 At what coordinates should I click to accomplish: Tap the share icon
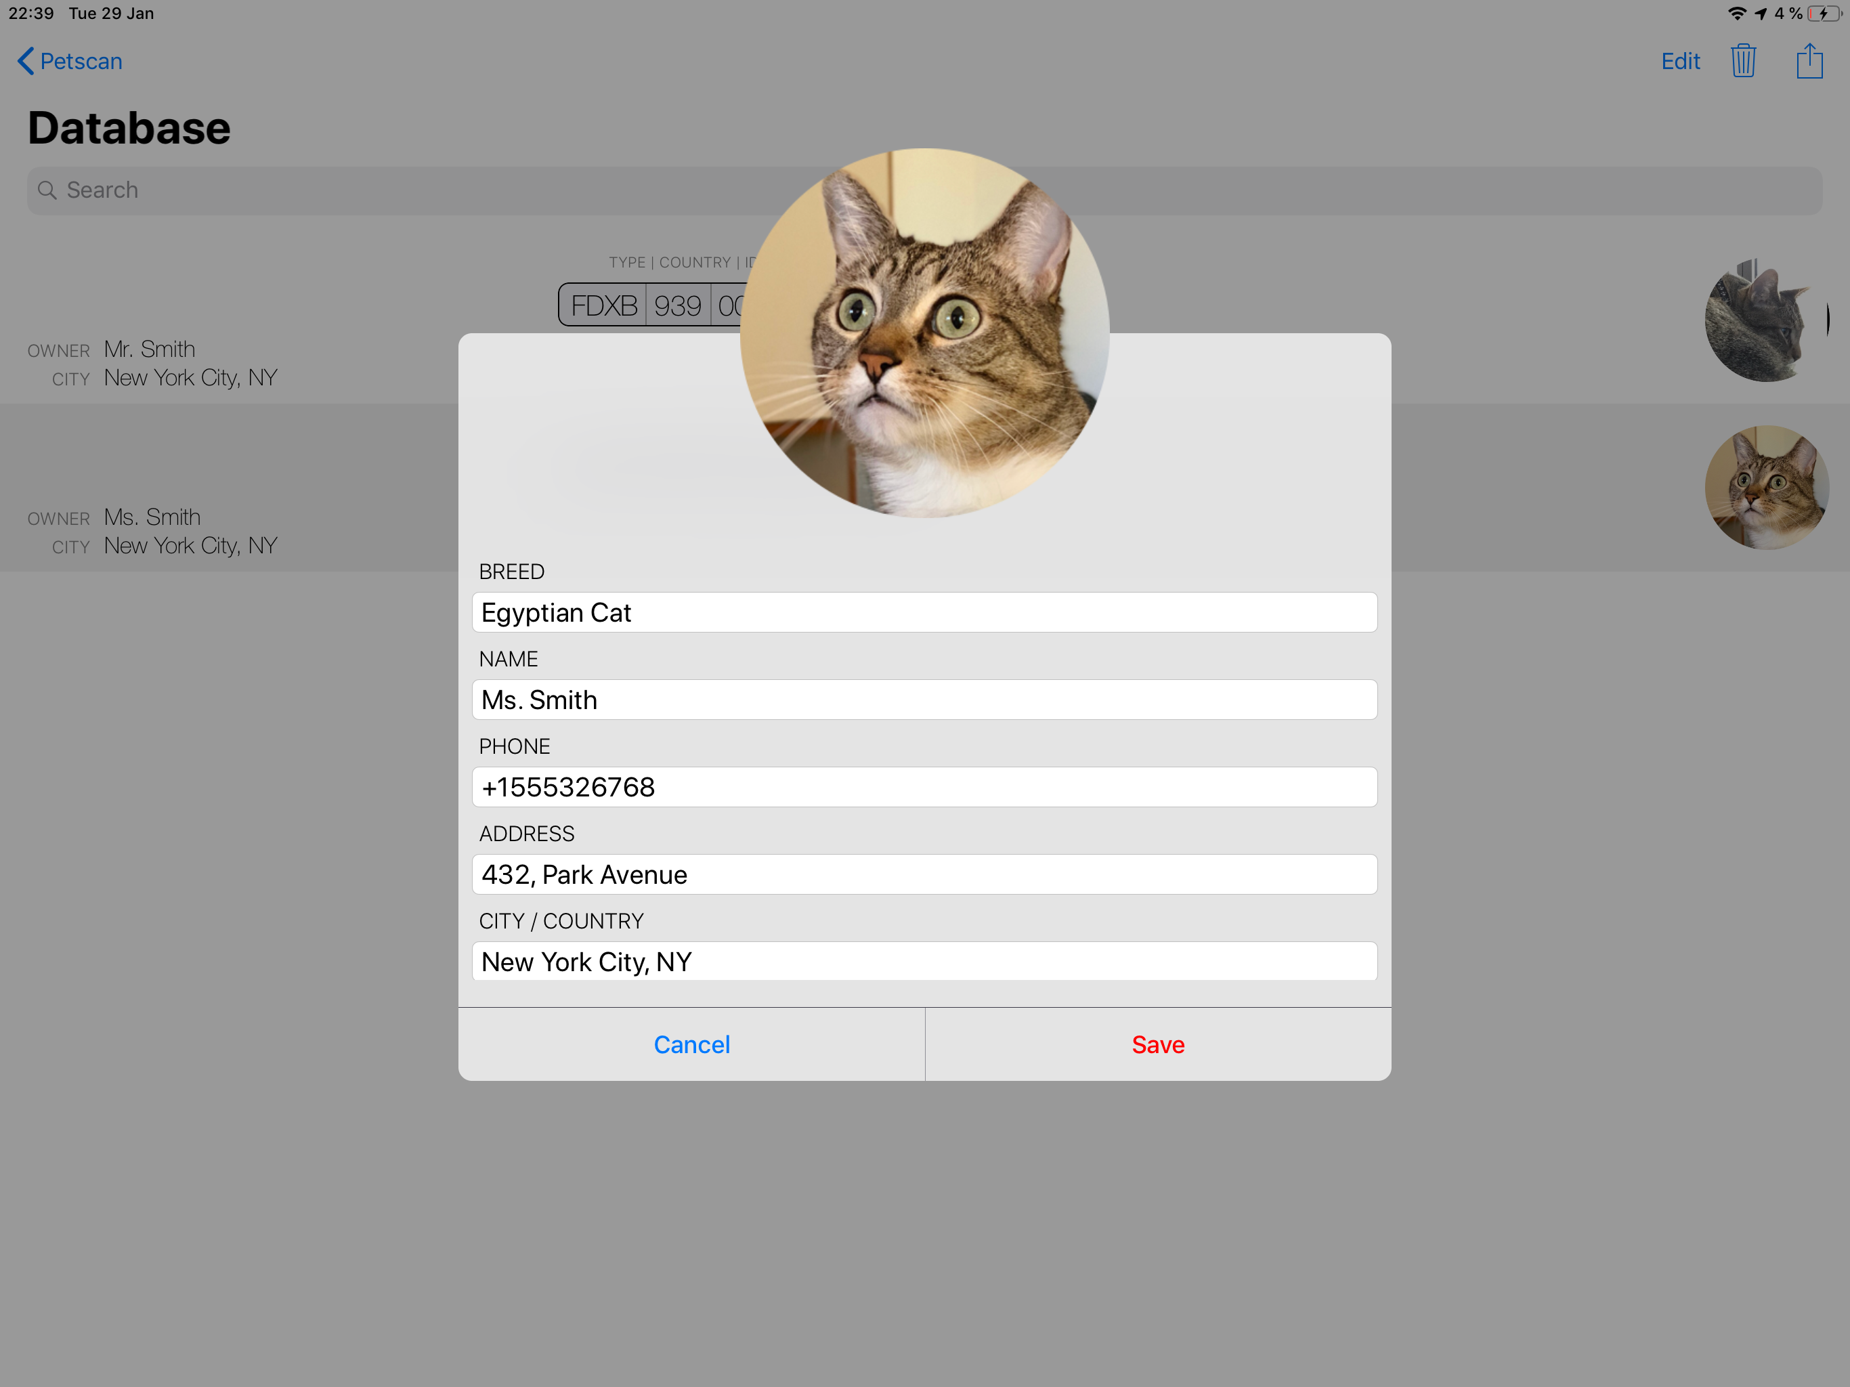[1809, 60]
